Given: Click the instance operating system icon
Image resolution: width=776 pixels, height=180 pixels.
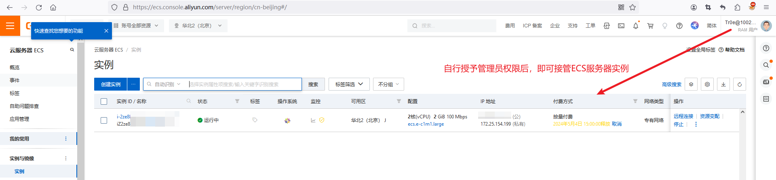Looking at the screenshot, I should [x=287, y=120].
